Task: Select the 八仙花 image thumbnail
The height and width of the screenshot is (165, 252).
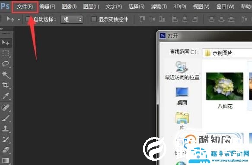Action: pos(225,86)
